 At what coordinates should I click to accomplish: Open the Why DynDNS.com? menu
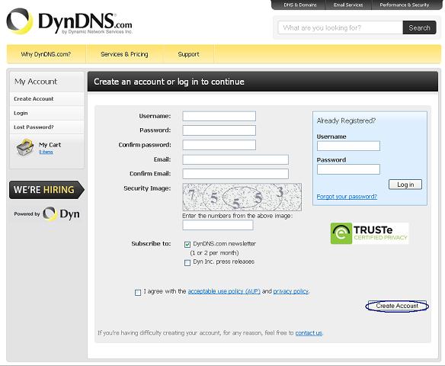[46, 54]
